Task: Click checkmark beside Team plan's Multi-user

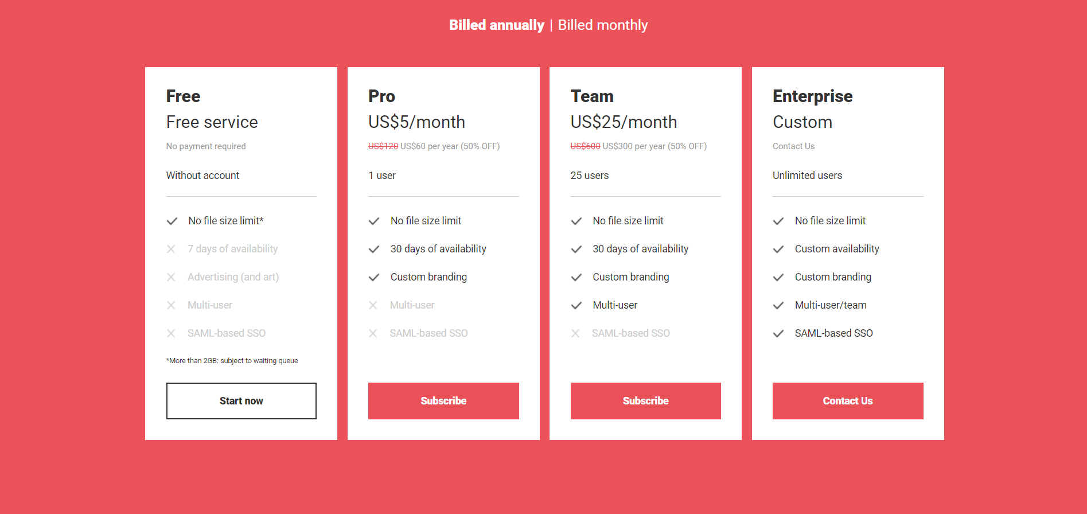Action: [x=576, y=305]
